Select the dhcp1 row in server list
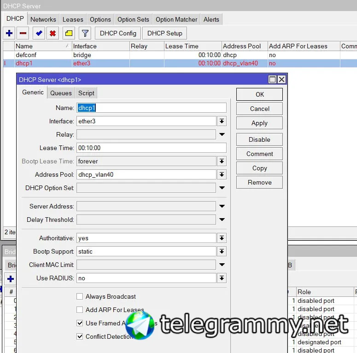This screenshot has height=353, width=357. [180, 63]
